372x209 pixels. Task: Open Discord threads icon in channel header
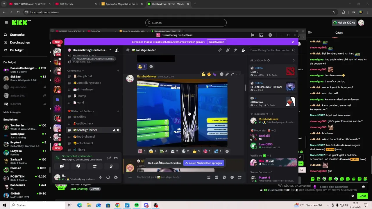(220, 50)
